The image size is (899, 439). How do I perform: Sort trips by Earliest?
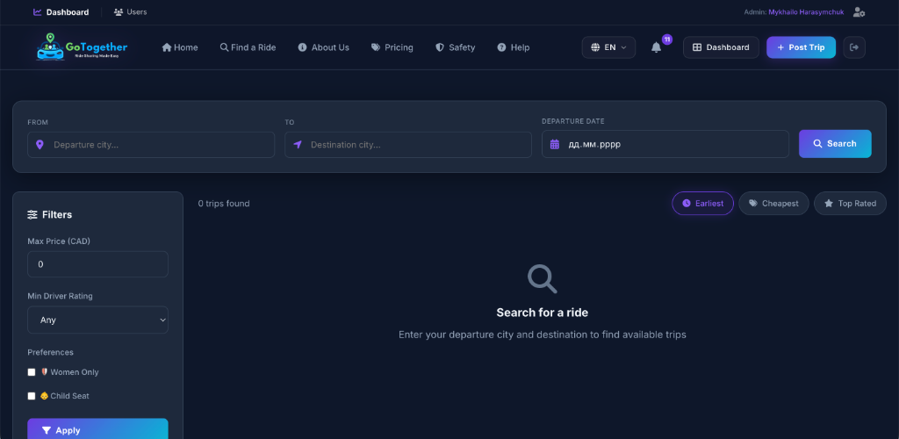pyautogui.click(x=702, y=204)
